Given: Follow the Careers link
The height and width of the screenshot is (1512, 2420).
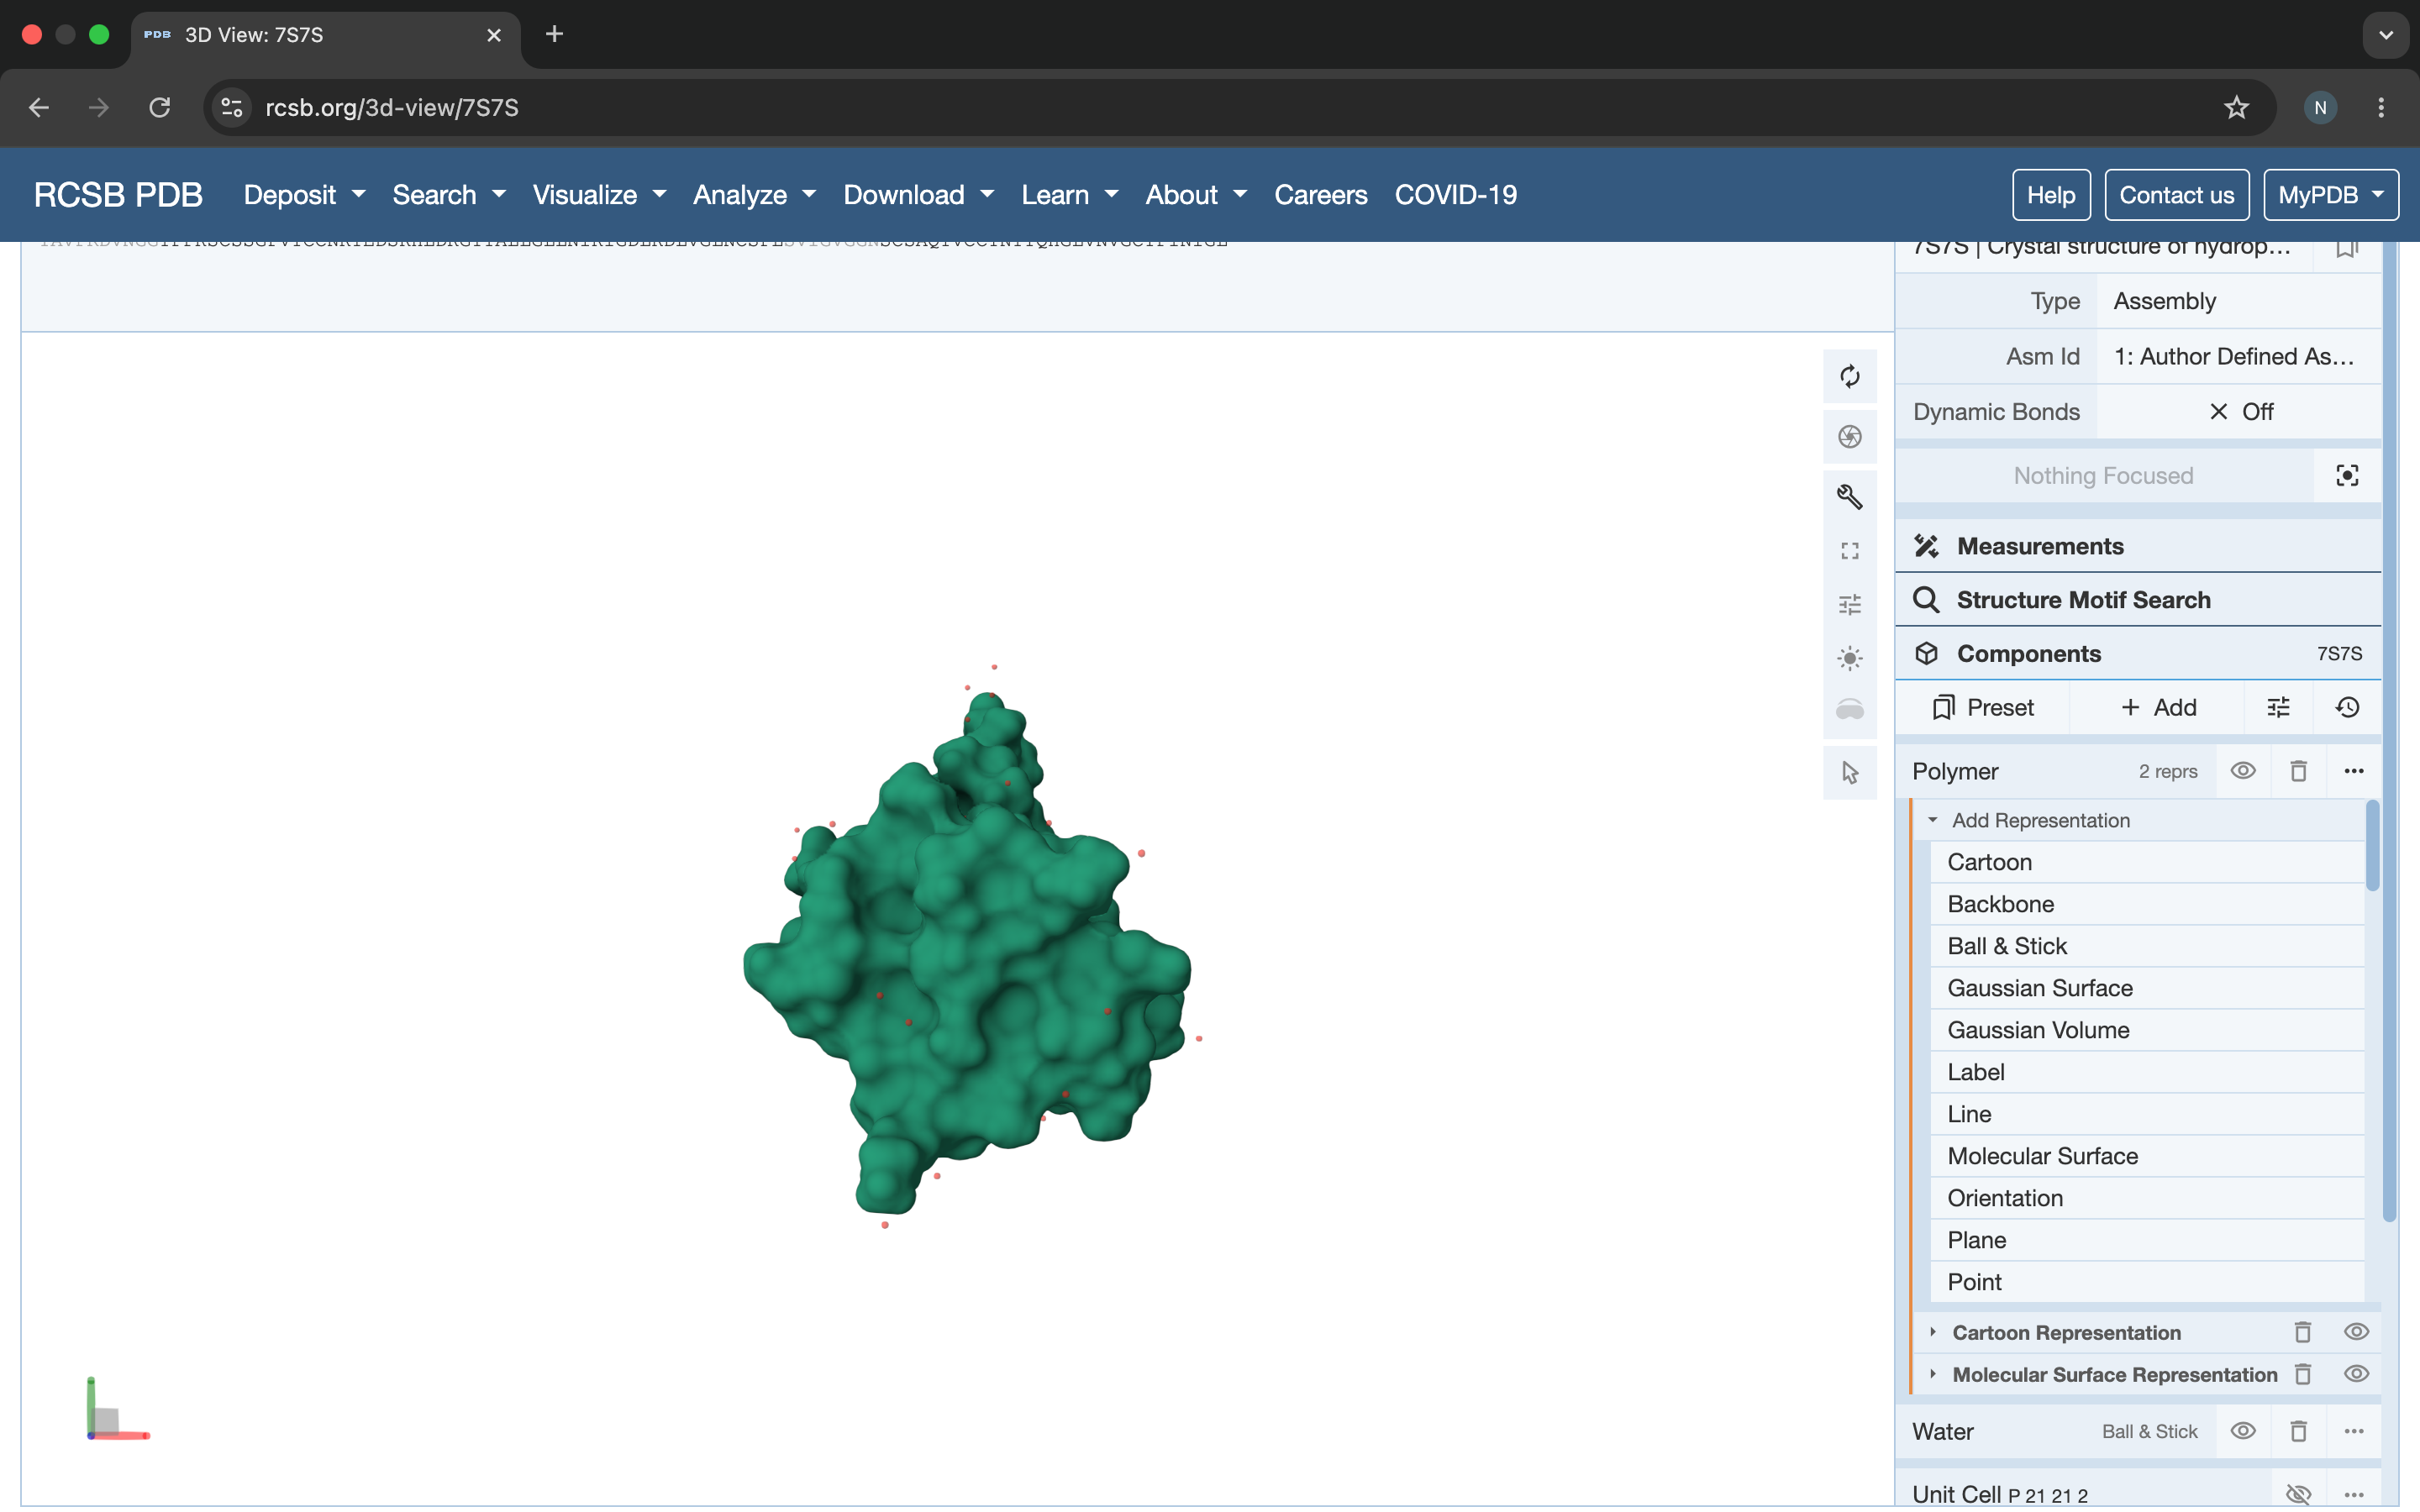Looking at the screenshot, I should coord(1320,195).
